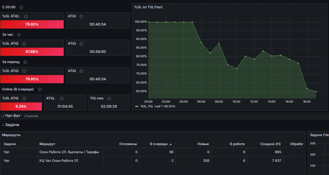Image resolution: width=329 pixels, height=175 pixels.
Task: Sort table by Создано (Н) column header
Action: pos(270,144)
